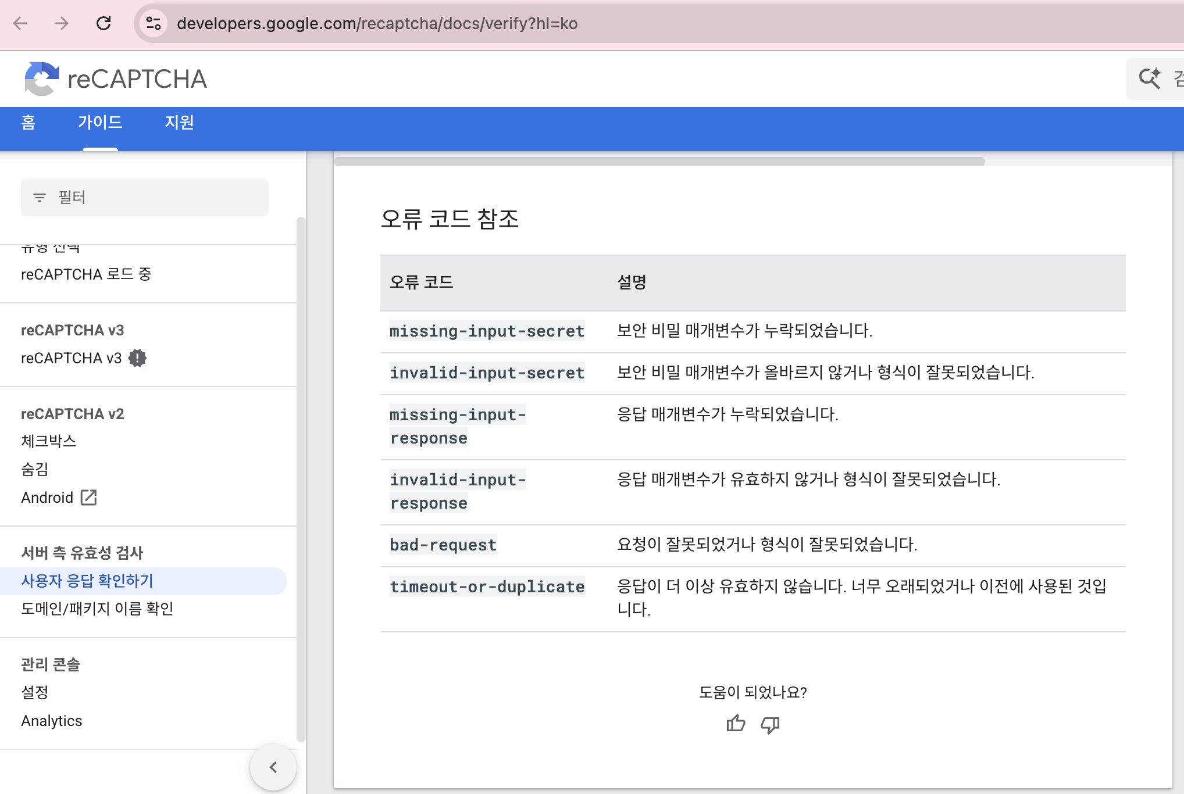Click the horizontal scrollbar above the table

click(x=659, y=162)
